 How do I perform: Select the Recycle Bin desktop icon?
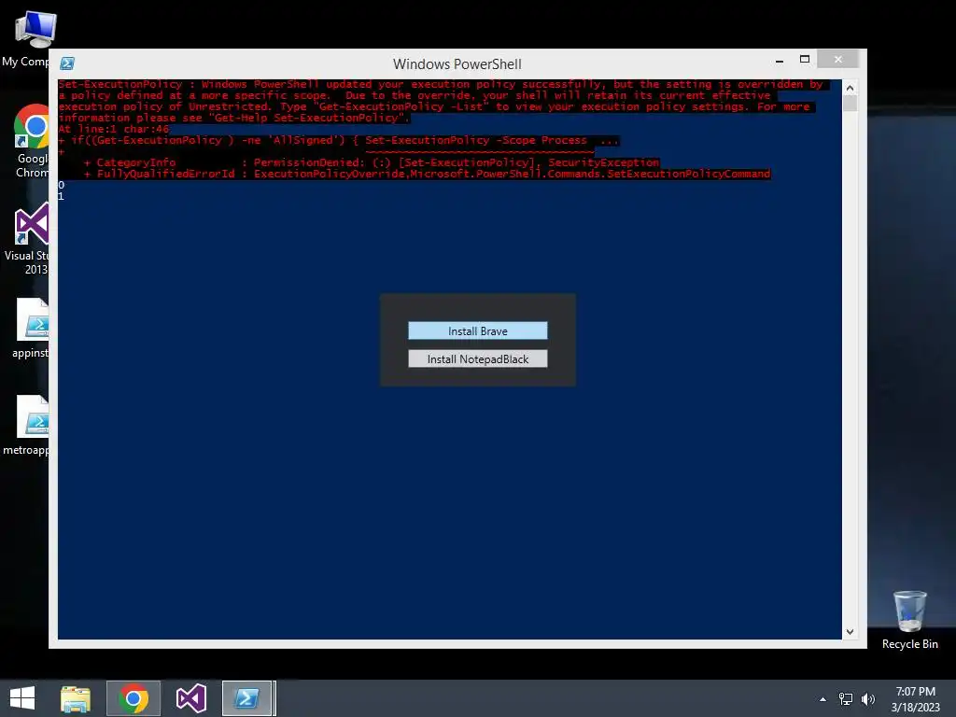click(x=909, y=620)
